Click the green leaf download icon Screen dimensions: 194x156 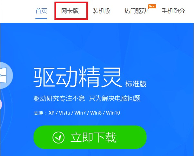point(58,137)
